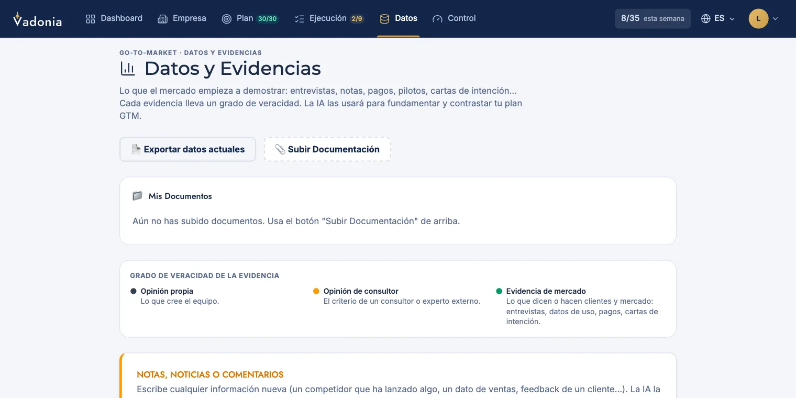Click Subir Documentación button
This screenshot has width=796, height=398.
tap(327, 149)
